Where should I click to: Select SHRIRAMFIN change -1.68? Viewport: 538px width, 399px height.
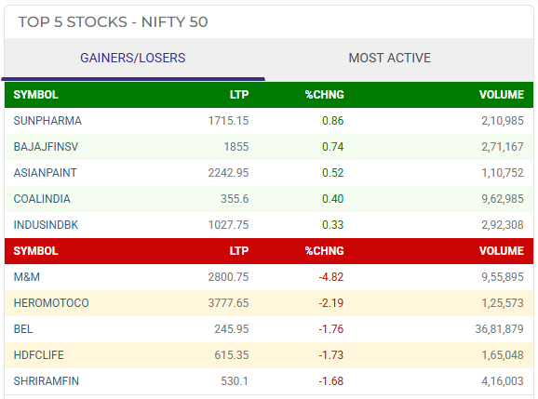coord(331,381)
